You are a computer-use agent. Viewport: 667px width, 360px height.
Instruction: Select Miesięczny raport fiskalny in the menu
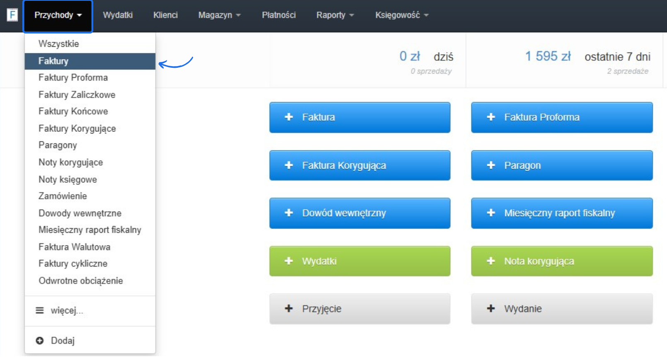[90, 230]
